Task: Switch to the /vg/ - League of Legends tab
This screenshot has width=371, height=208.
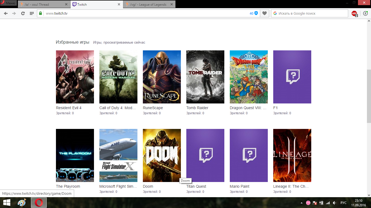Action: click(x=149, y=4)
